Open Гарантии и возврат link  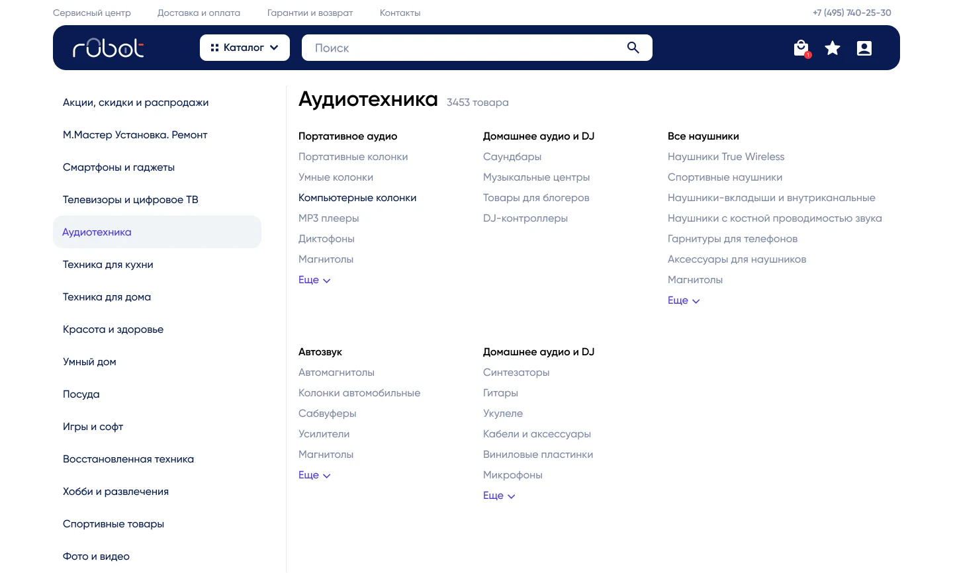(x=310, y=13)
